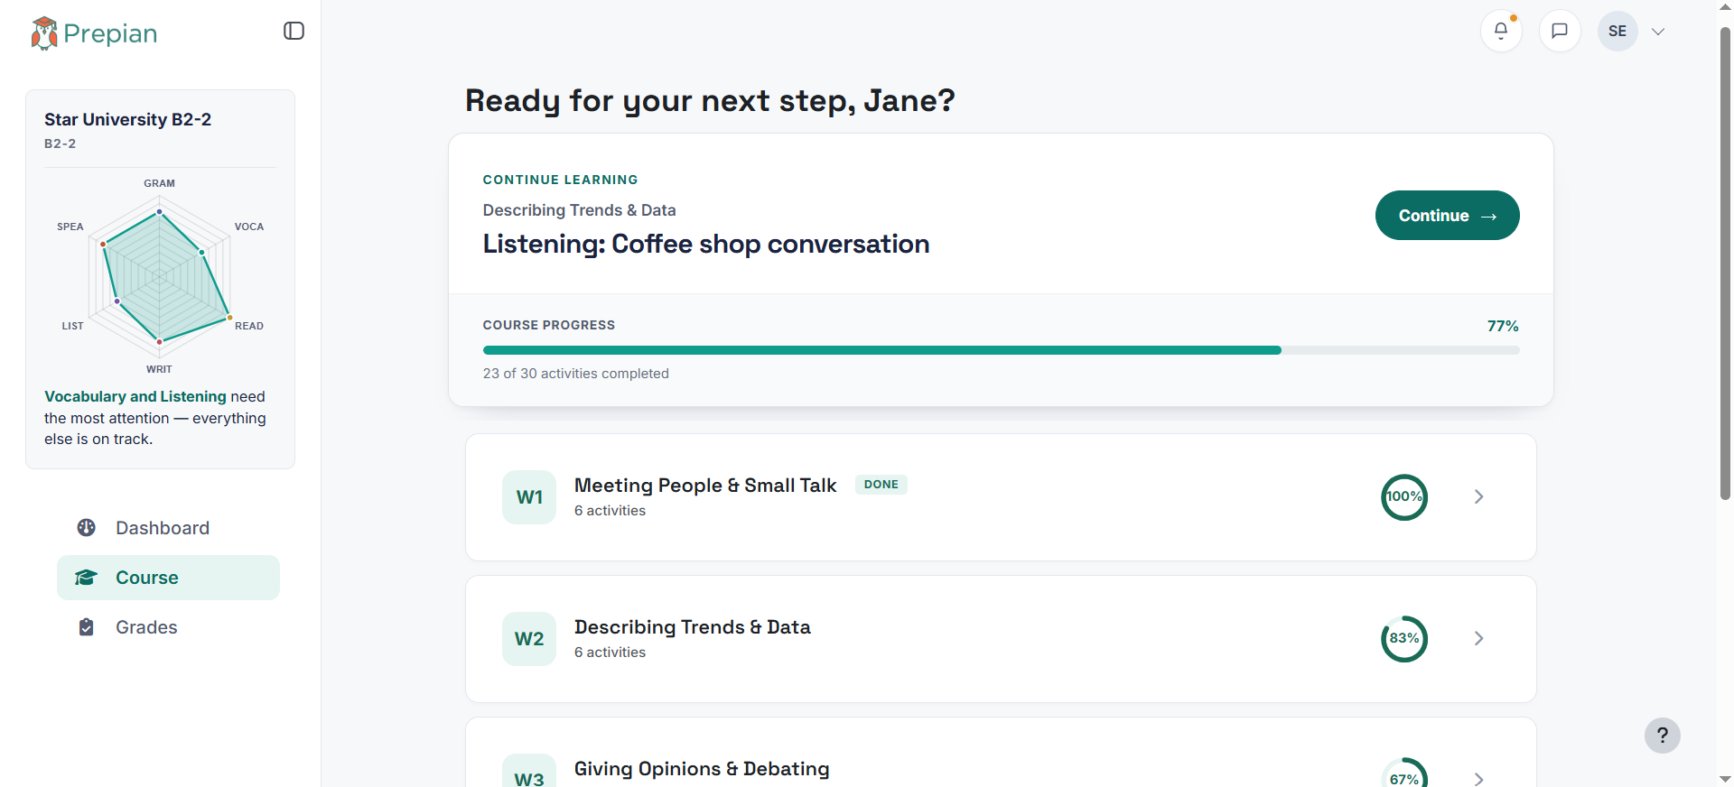Screen dimensions: 1734x787
Task: Click the 77% progress value
Action: pos(1503,326)
